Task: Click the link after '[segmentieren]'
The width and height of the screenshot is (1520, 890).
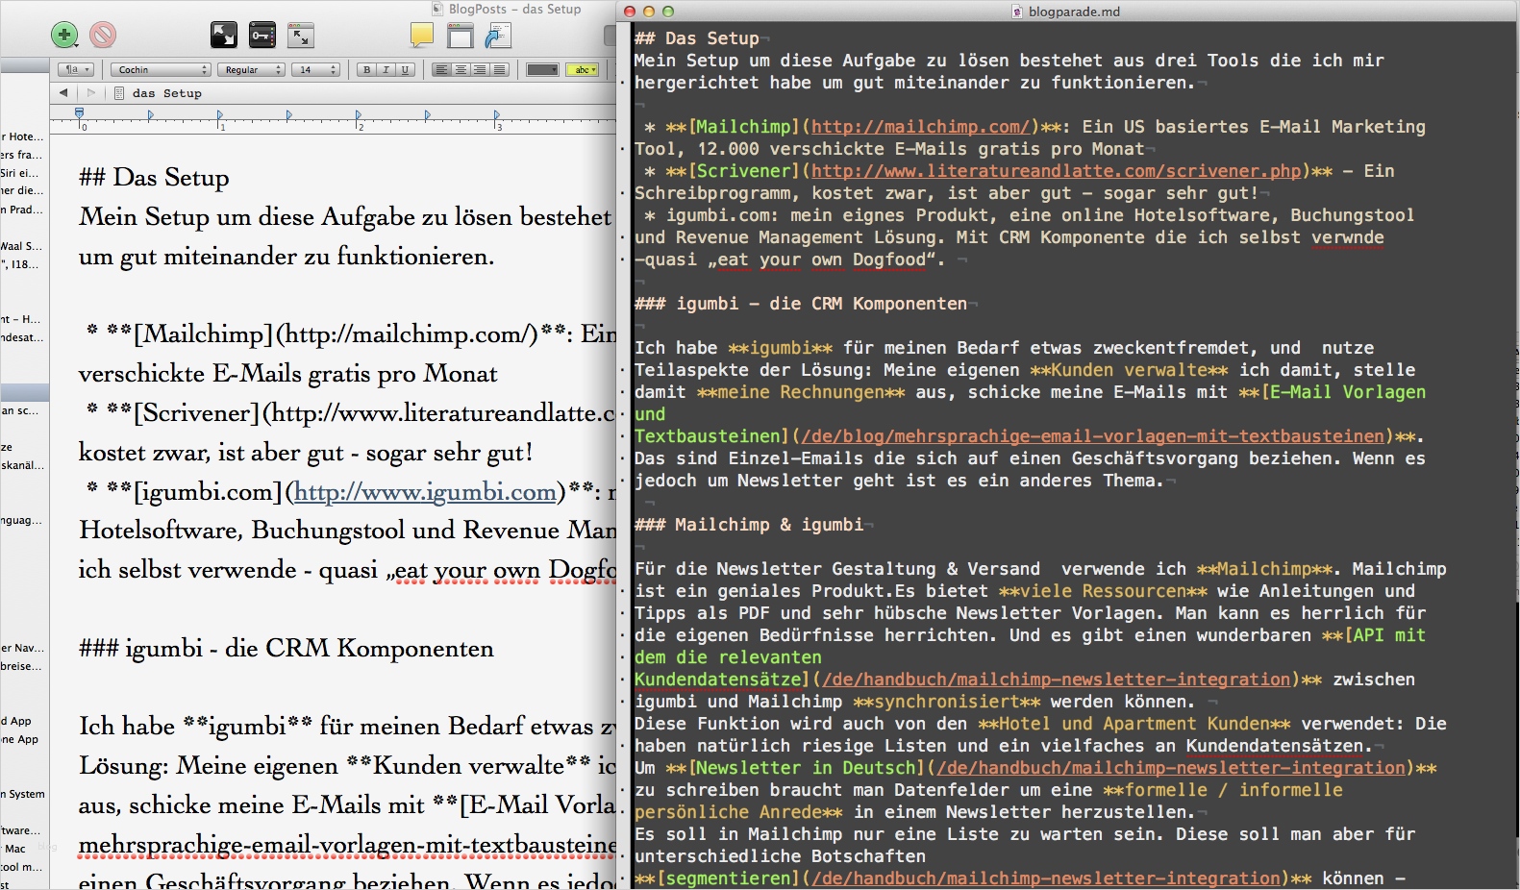Action: pyautogui.click(x=1046, y=878)
